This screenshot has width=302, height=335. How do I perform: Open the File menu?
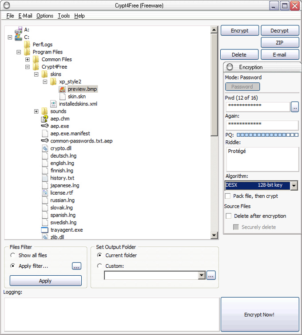10,16
